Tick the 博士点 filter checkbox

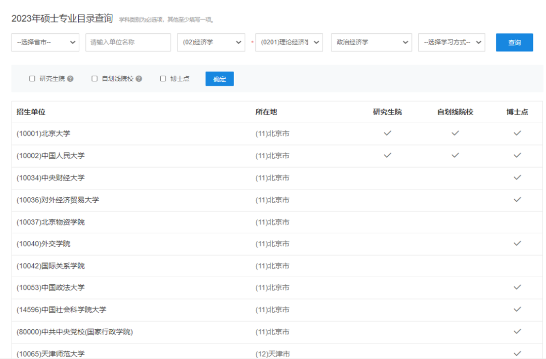point(163,79)
